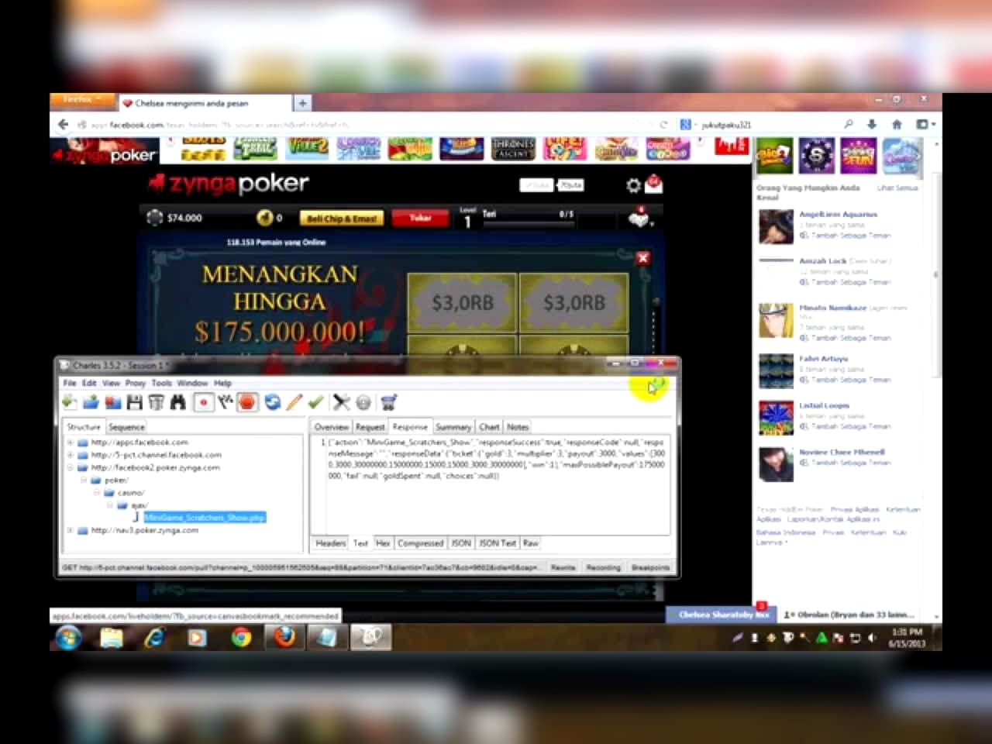The height and width of the screenshot is (744, 992).
Task: Click the Edit pencil icon in Charles toolbar
Action: 294,402
